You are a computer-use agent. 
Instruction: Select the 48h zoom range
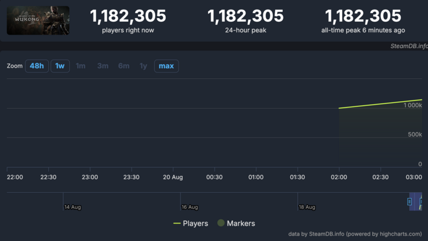[x=36, y=66]
